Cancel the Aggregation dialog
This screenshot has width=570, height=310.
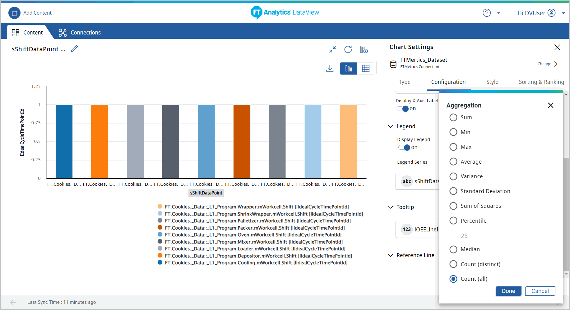pos(540,291)
